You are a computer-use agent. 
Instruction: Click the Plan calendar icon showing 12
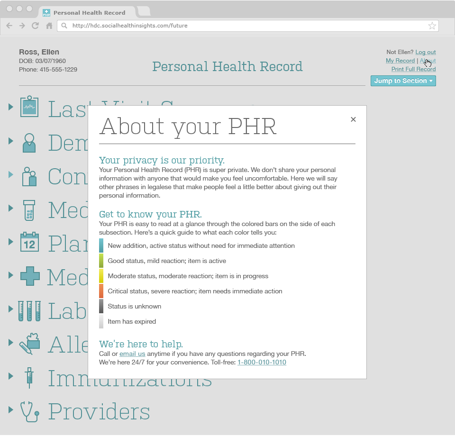pyautogui.click(x=29, y=242)
